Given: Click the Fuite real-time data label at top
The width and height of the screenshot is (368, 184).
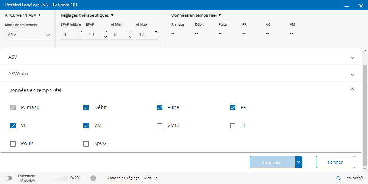Looking at the screenshot, I should (x=223, y=24).
